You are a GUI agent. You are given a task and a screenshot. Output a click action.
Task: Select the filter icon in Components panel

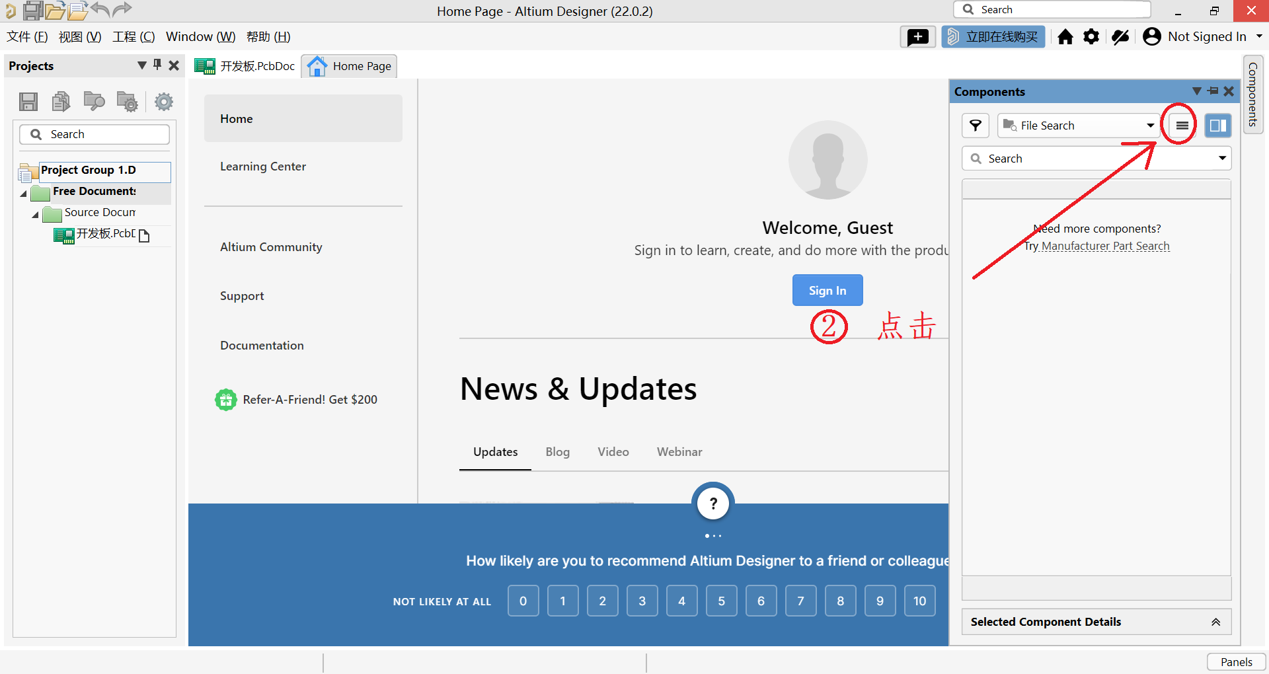[976, 125]
